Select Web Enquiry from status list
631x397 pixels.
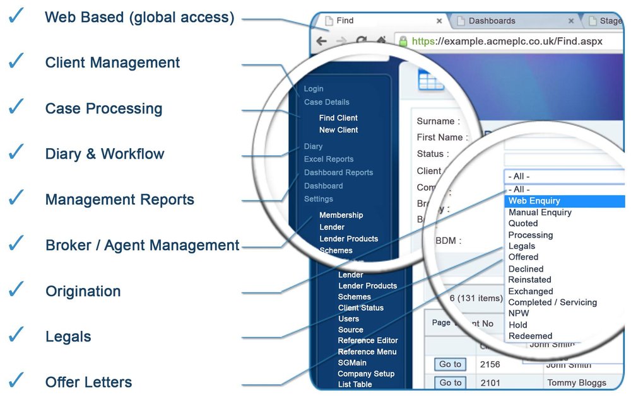coord(564,201)
